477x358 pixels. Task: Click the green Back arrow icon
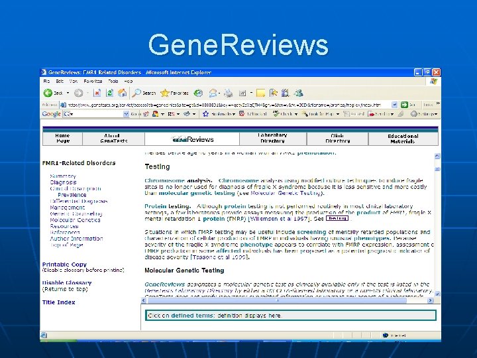[48, 93]
